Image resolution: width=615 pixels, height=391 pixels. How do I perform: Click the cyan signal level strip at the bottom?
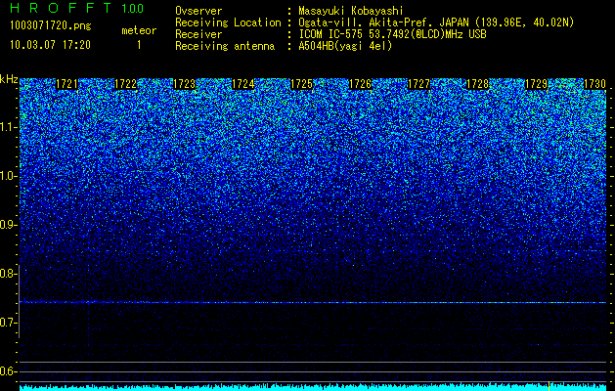(x=313, y=387)
